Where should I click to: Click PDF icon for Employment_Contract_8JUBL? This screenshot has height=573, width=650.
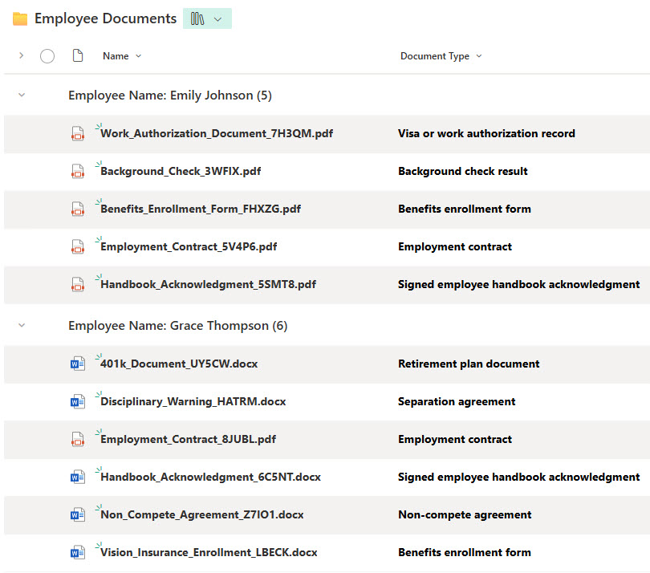(78, 439)
